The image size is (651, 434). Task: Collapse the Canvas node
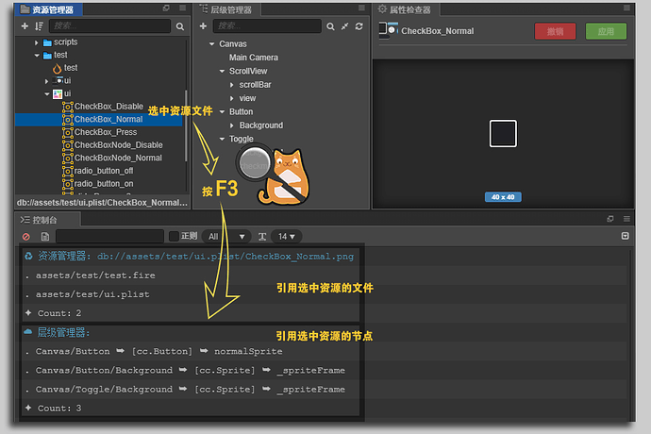(x=211, y=44)
